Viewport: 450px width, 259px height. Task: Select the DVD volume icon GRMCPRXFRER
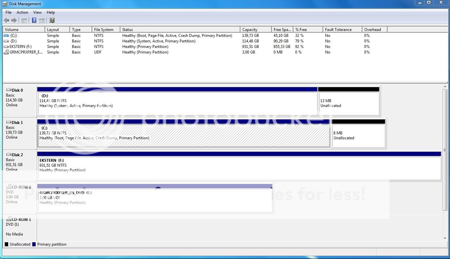click(7, 52)
